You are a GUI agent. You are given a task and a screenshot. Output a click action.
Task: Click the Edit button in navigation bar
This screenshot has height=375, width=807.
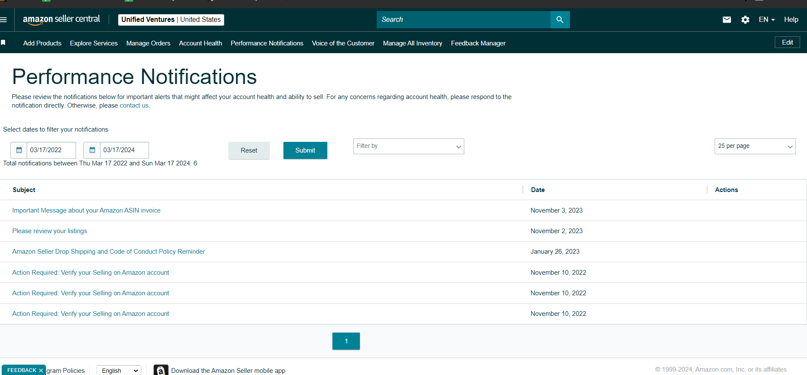tap(787, 42)
